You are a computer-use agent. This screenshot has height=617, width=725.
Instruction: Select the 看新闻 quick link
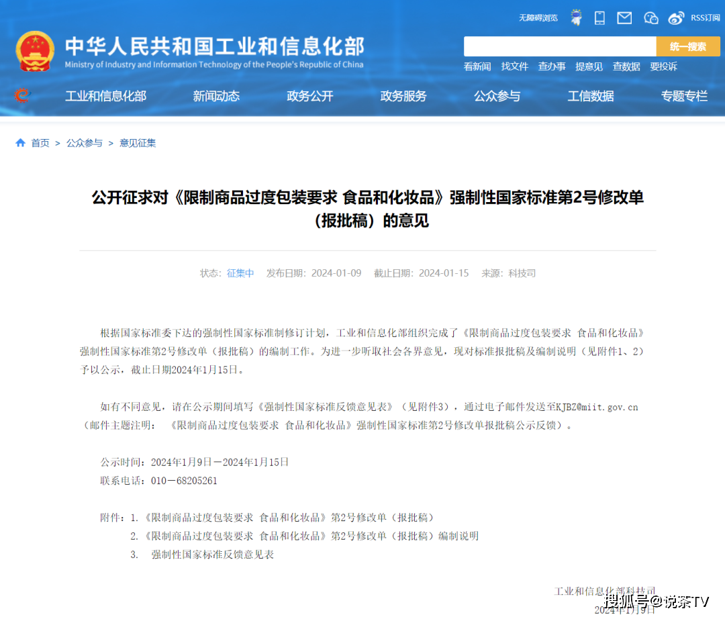coord(477,66)
